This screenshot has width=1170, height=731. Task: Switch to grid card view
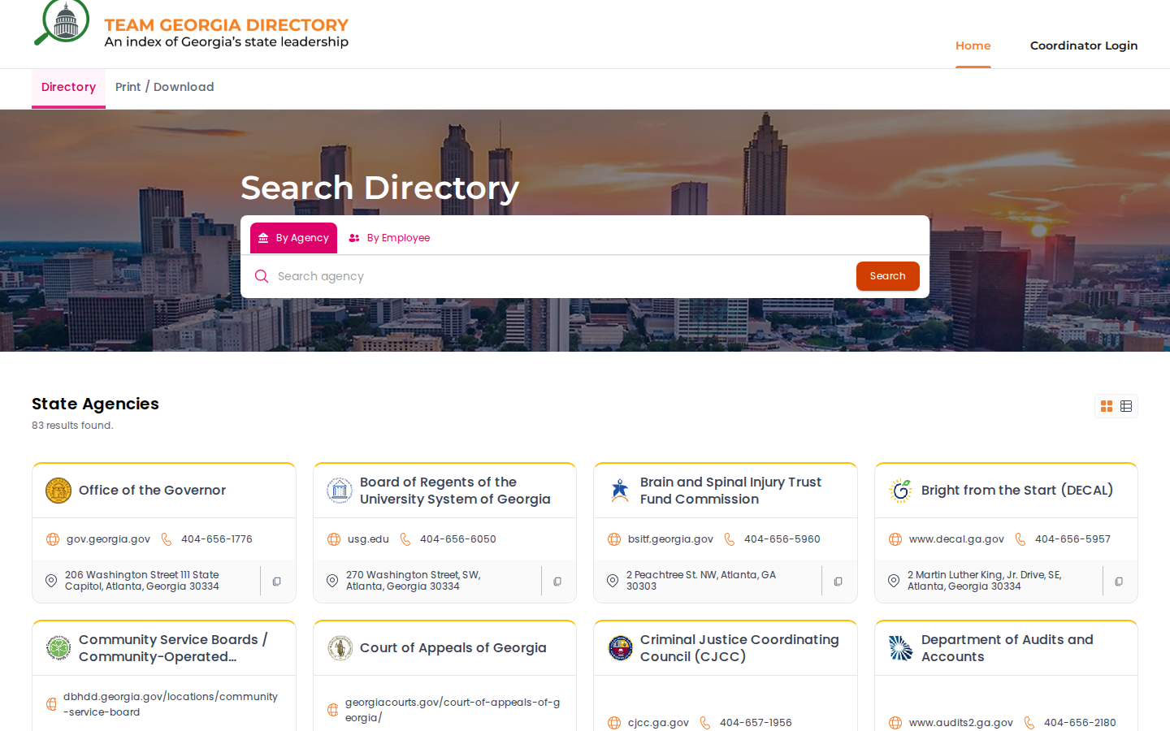click(1107, 406)
